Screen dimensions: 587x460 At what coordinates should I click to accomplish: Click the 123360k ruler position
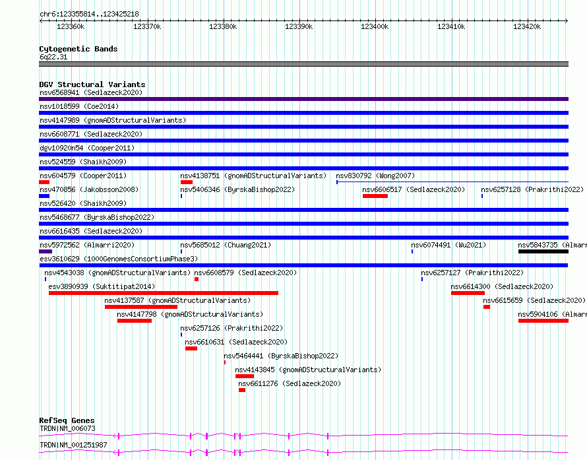pyautogui.click(x=71, y=26)
